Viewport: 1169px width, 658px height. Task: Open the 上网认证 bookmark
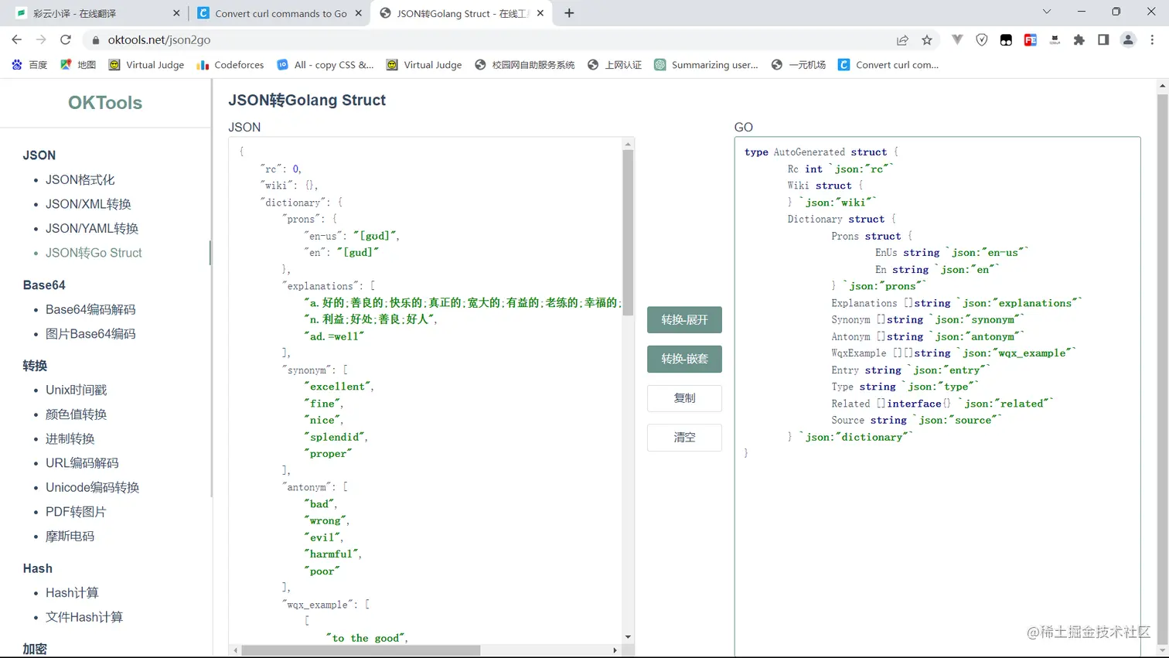tap(615, 65)
